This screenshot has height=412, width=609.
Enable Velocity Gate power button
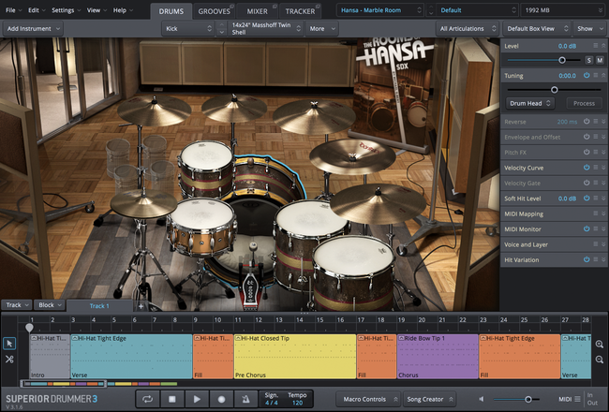[x=587, y=183]
